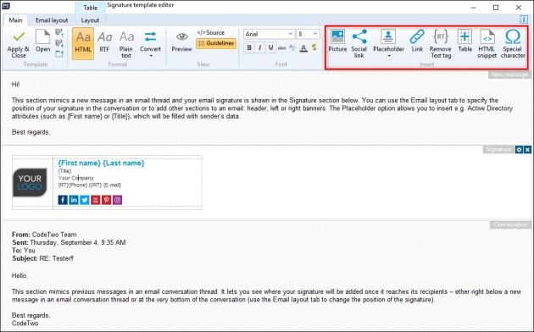Viewport: 534px width, 332px height.
Task: Open the Layout ribbon tab
Action: pyautogui.click(x=90, y=20)
